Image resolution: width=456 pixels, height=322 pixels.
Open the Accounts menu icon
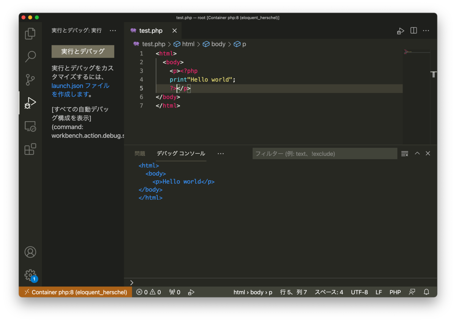point(30,252)
